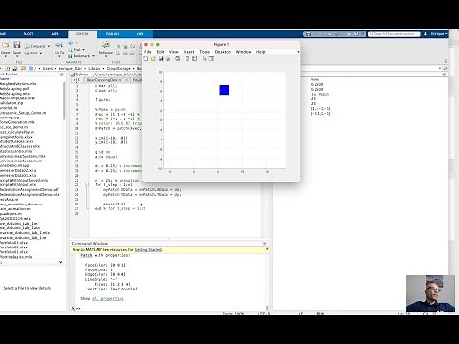
Task: Expand the file details panel chevron
Action: coord(61,262)
